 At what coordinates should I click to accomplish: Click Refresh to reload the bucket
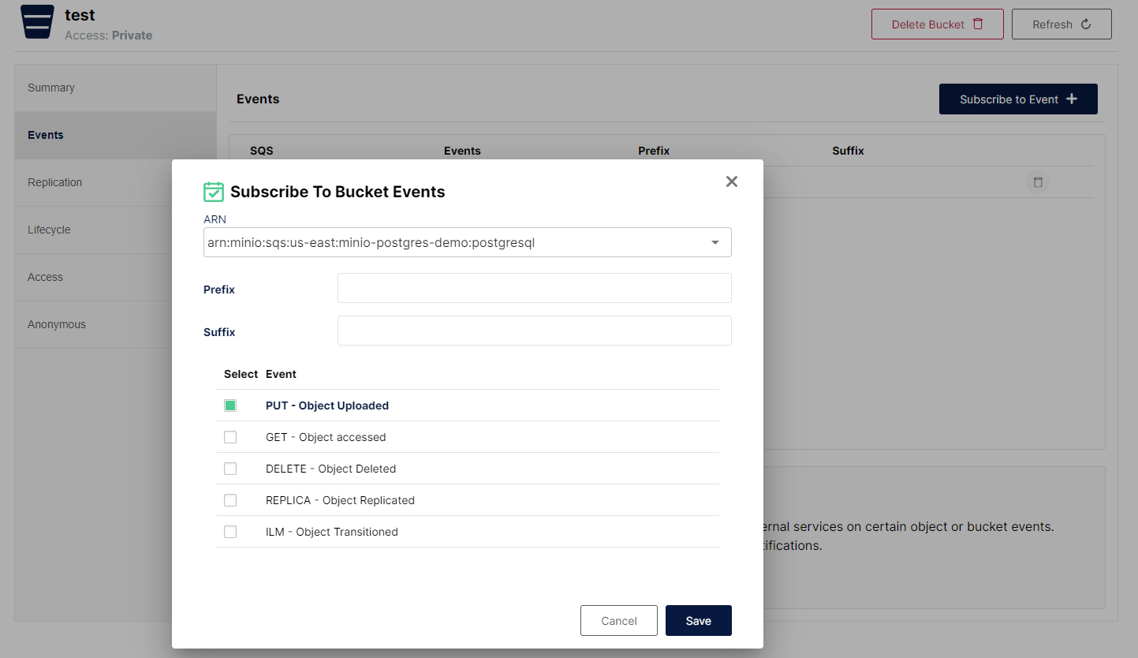1061,24
